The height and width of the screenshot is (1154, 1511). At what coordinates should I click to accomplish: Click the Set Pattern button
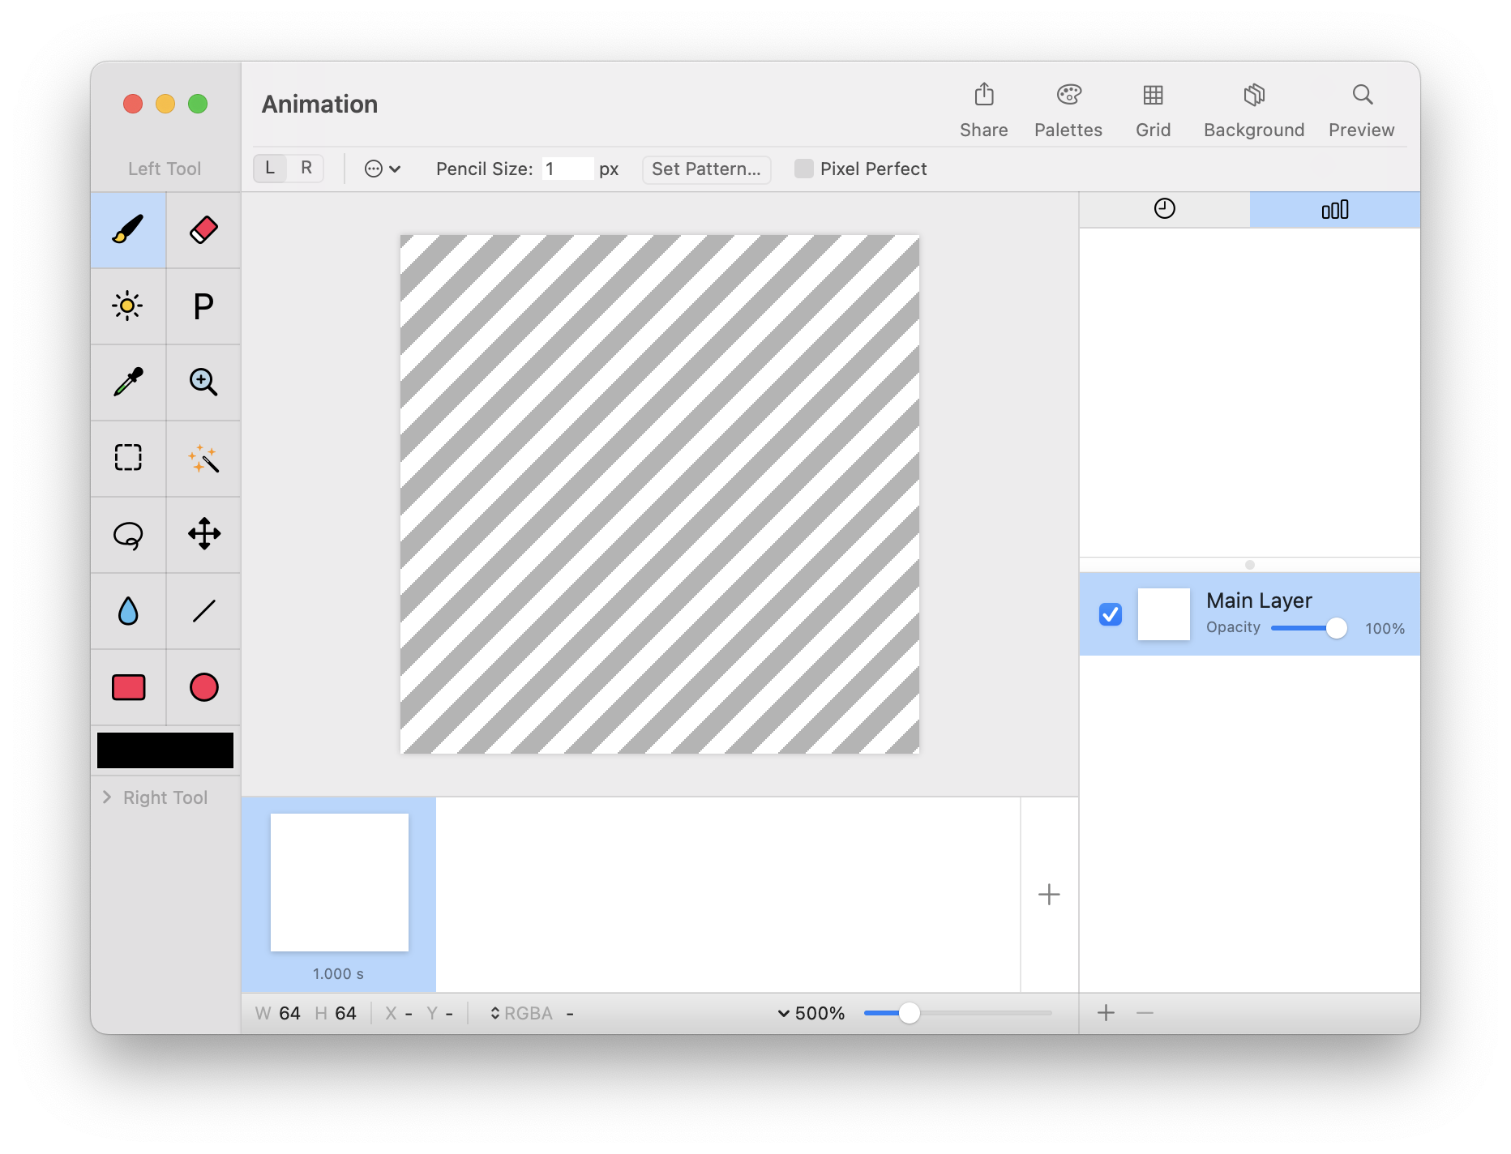coord(706,169)
